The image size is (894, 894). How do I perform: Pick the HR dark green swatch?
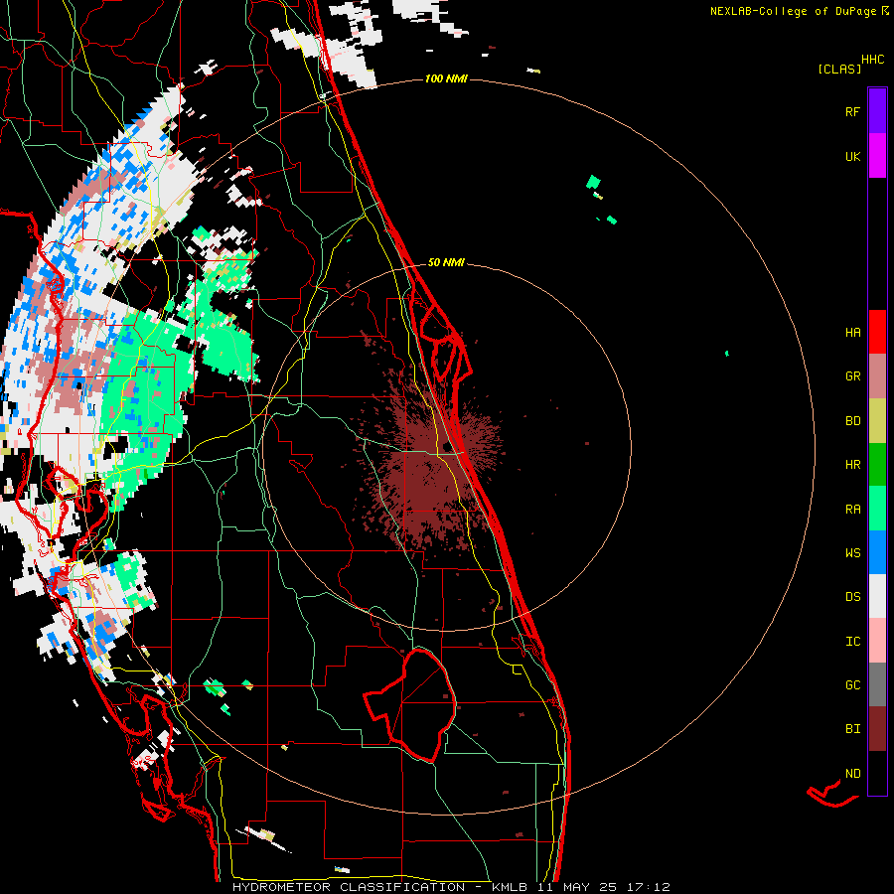coord(877,465)
